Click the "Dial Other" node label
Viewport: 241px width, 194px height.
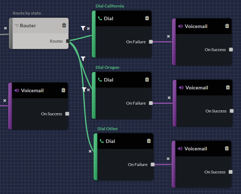[108, 129]
